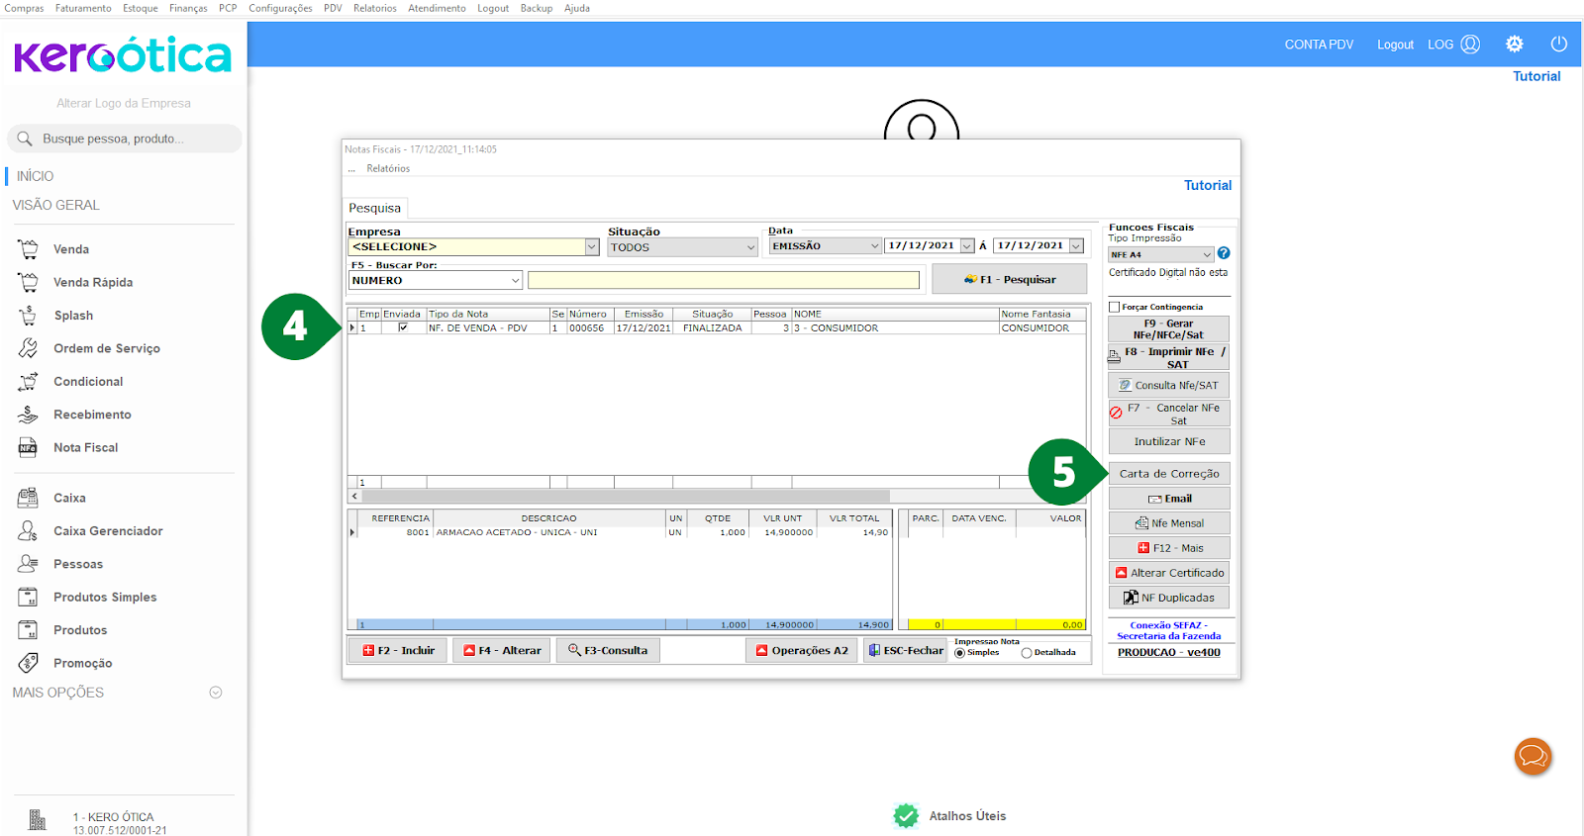Screen dimensions: 1584x836
Task: Click F9 - Gerar NFe/NFCe/Sat button
Action: (1169, 329)
